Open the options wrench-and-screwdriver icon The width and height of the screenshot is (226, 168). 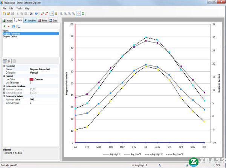tap(31, 14)
